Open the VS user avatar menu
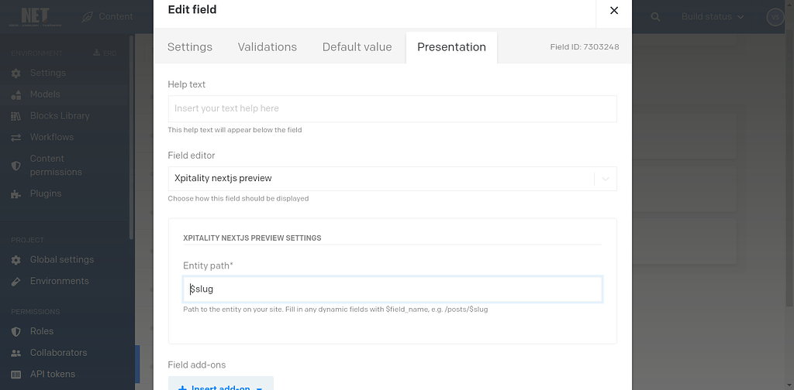Image resolution: width=794 pixels, height=390 pixels. pyautogui.click(x=775, y=17)
